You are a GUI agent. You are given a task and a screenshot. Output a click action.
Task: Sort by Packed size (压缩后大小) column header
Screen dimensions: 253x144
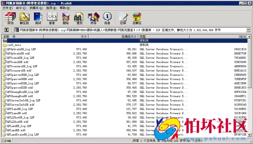(113, 37)
